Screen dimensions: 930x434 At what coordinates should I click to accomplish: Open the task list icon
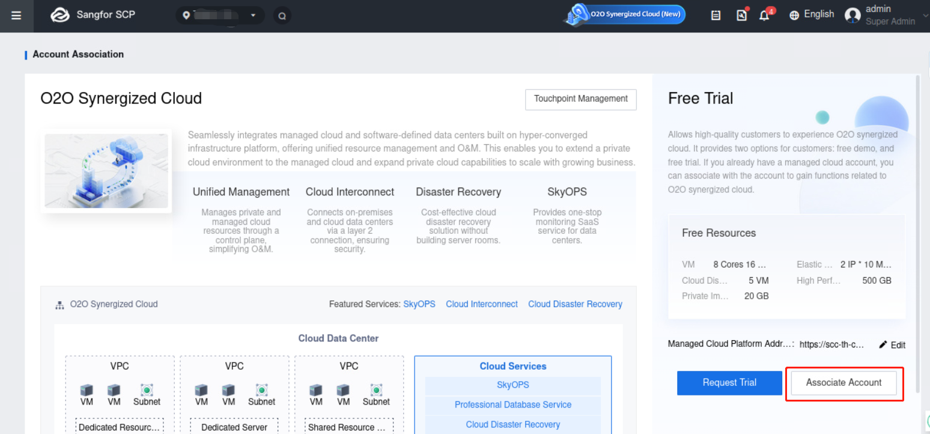pyautogui.click(x=716, y=16)
